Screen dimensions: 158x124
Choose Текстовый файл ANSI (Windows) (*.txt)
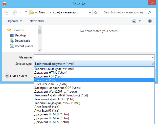(x=94, y=95)
